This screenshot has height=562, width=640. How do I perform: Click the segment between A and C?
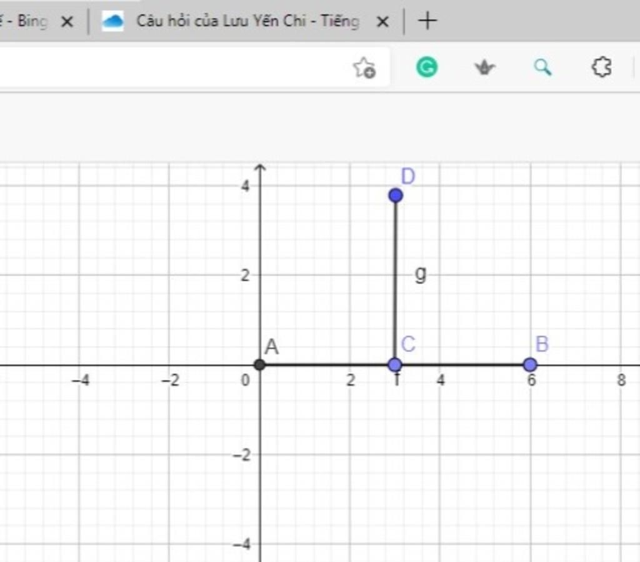[x=326, y=364]
